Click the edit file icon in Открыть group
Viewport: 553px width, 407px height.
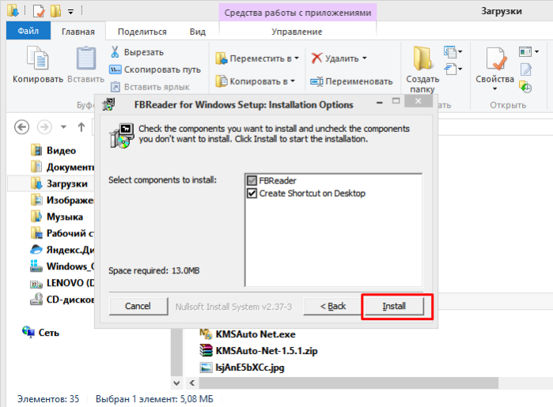coord(526,70)
